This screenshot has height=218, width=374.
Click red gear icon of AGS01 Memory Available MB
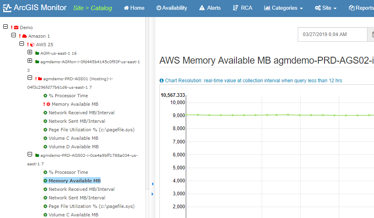tap(48, 104)
